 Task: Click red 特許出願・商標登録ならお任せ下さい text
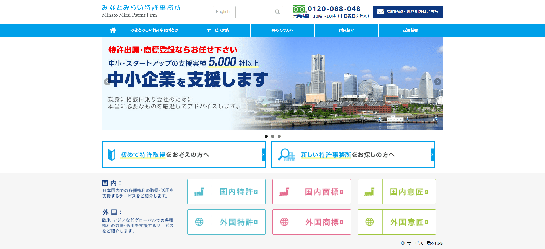point(173,50)
